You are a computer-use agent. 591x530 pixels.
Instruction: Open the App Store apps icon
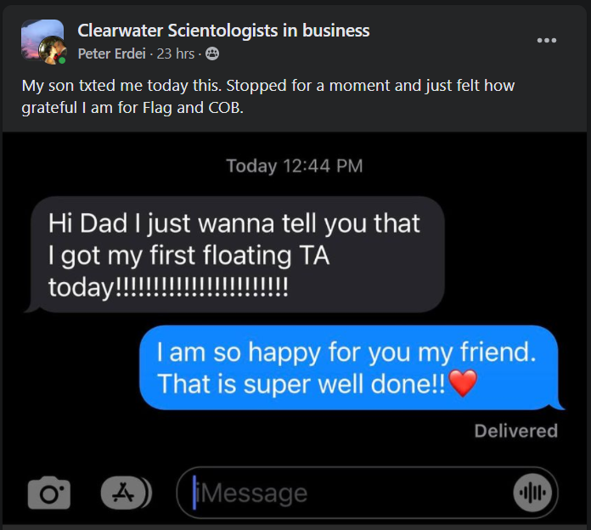coord(125,492)
